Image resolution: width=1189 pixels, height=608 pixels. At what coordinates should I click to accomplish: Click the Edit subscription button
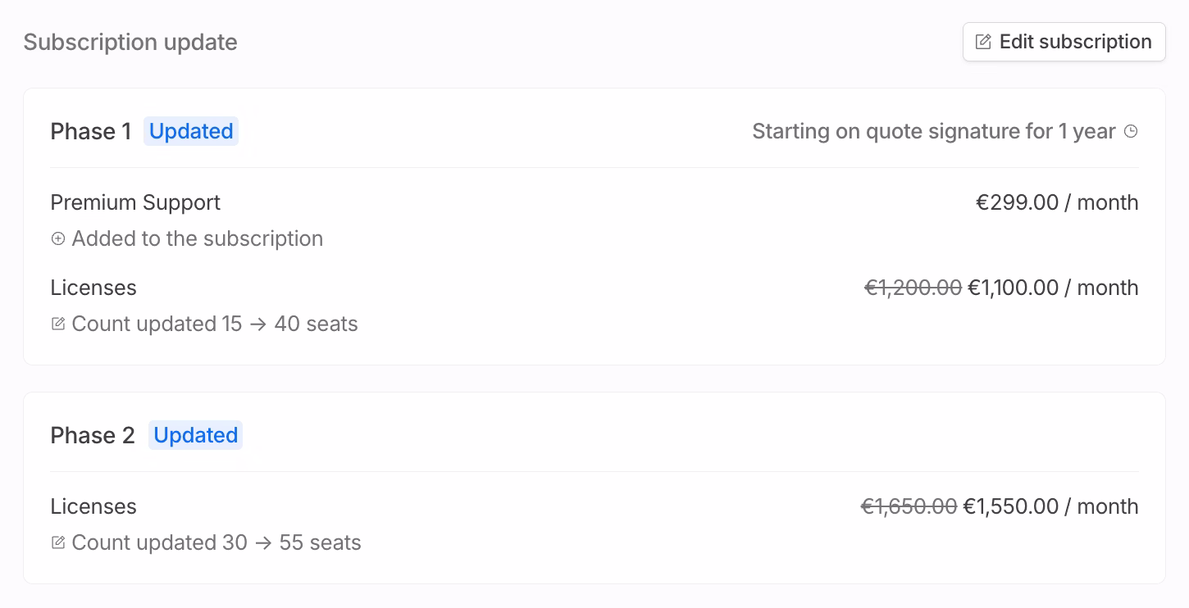(1064, 42)
